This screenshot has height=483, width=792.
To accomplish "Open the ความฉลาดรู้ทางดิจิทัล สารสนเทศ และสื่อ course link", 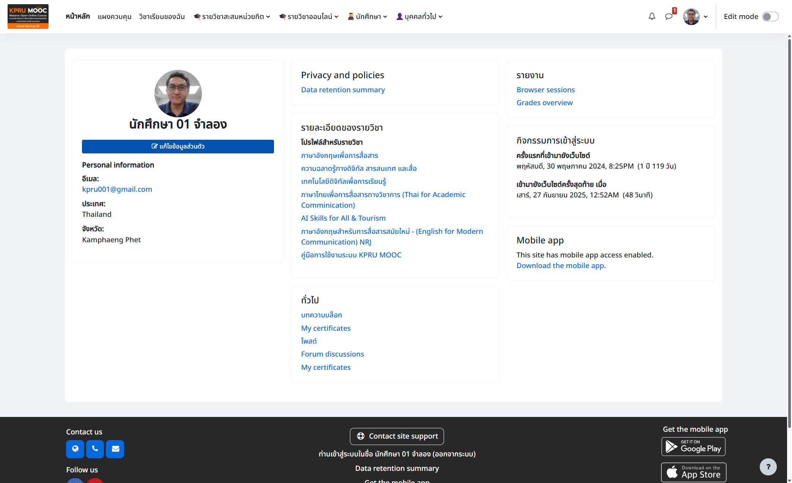I will [359, 168].
